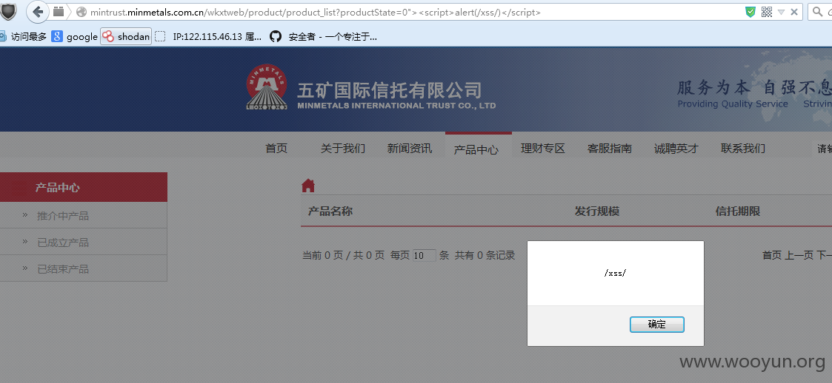Click the shield icon at top-left
Image resolution: width=832 pixels, height=383 pixels.
(x=8, y=11)
